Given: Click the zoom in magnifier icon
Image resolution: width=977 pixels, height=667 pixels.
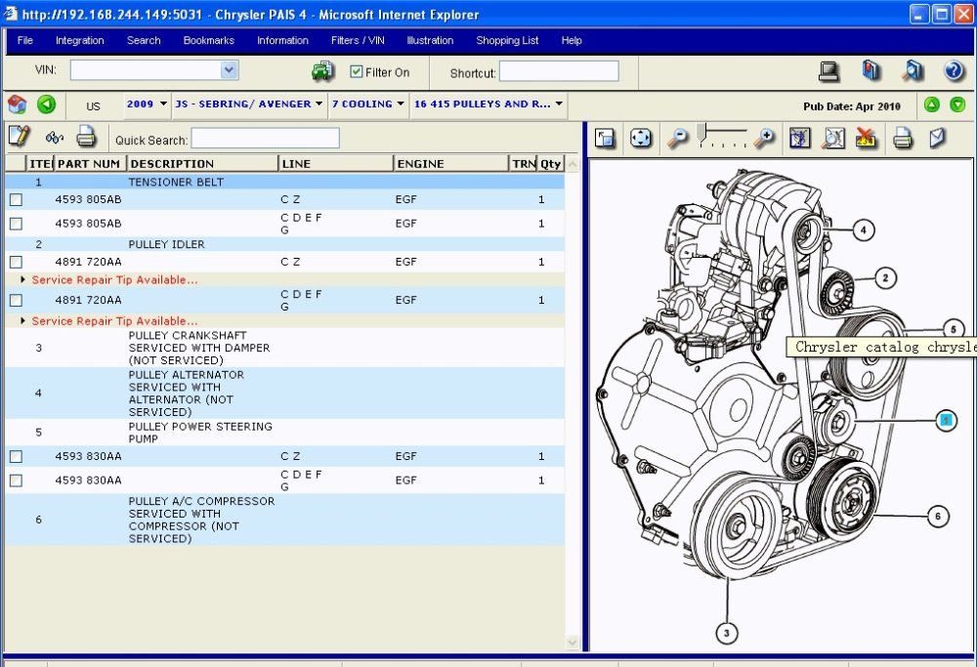Looking at the screenshot, I should (x=764, y=138).
